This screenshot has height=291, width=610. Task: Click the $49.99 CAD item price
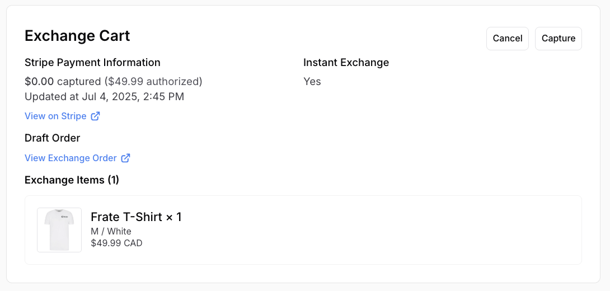(x=116, y=243)
